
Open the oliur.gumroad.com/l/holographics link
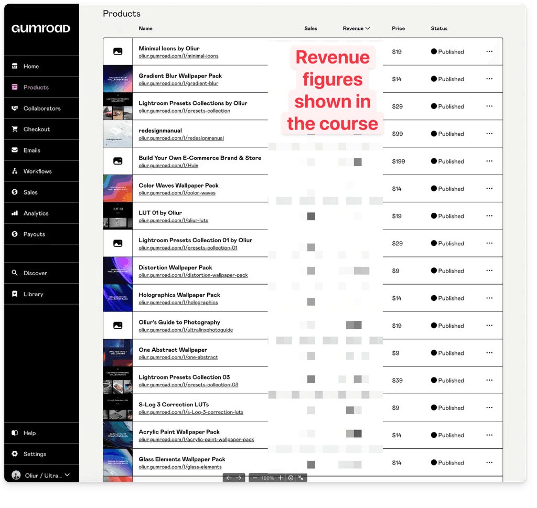tap(178, 302)
